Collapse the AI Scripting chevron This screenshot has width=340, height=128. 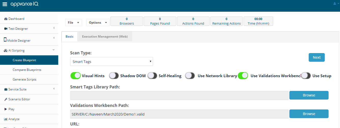pos(54,50)
